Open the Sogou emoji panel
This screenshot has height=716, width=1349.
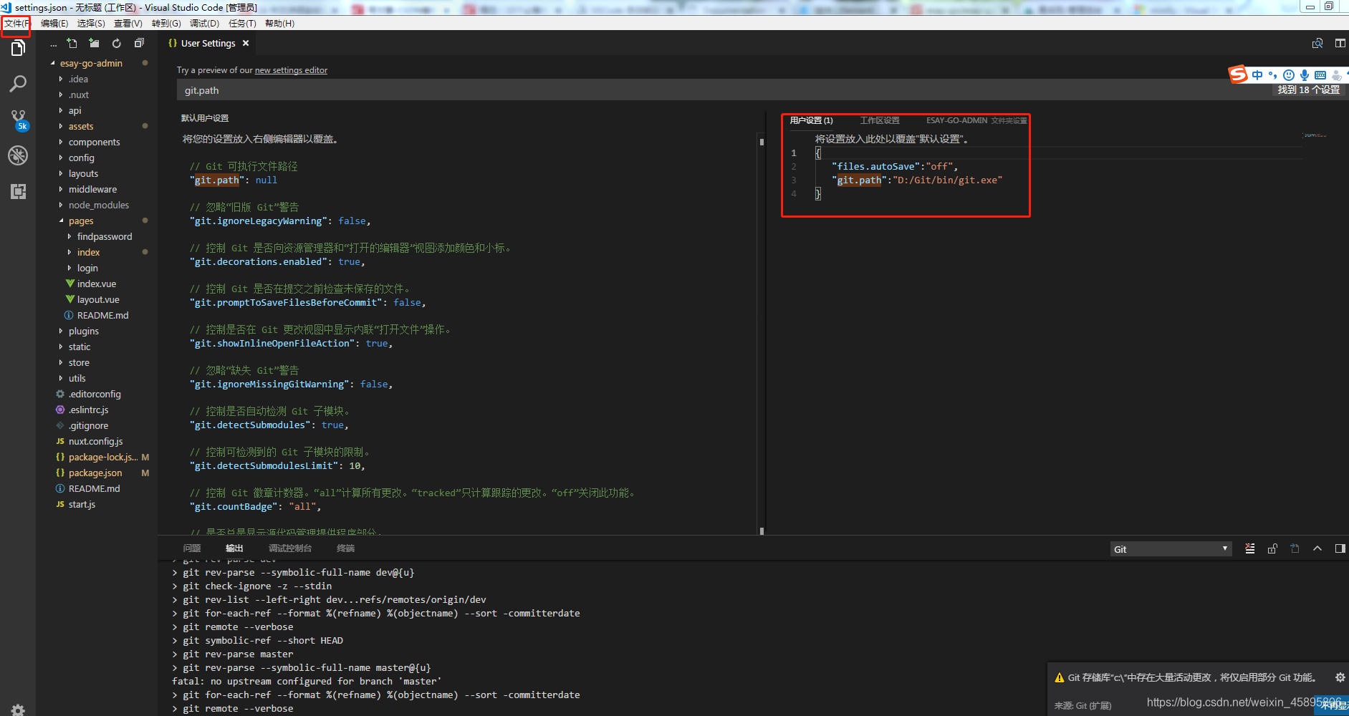1289,75
